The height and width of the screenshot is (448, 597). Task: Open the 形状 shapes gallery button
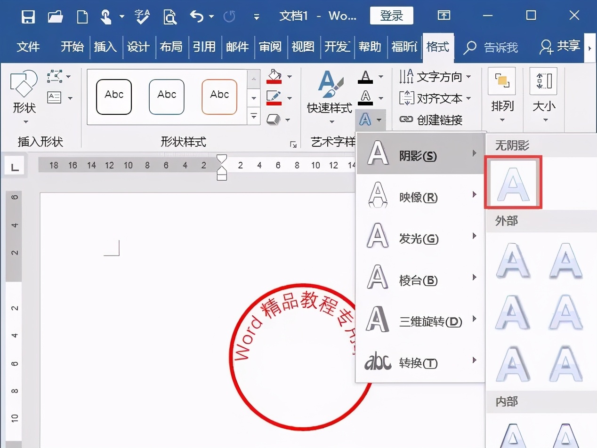(24, 97)
